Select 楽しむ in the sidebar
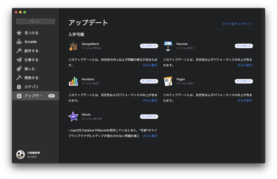This screenshot has width=277, height=179. coord(35,69)
